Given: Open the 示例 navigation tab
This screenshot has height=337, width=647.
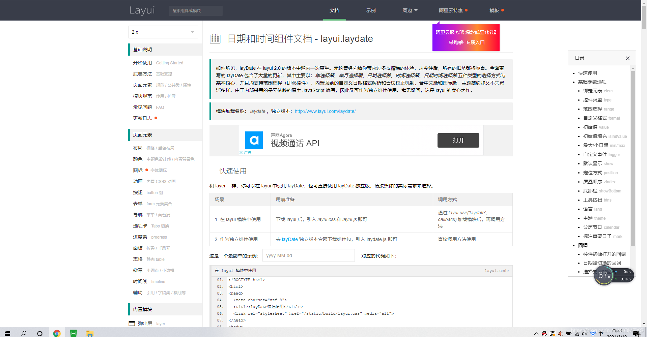Looking at the screenshot, I should 371,10.
